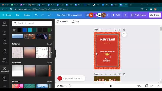The width and height of the screenshot is (162, 91).
Task: Click the comment refresh icon beside poster
Action: coord(124,34)
